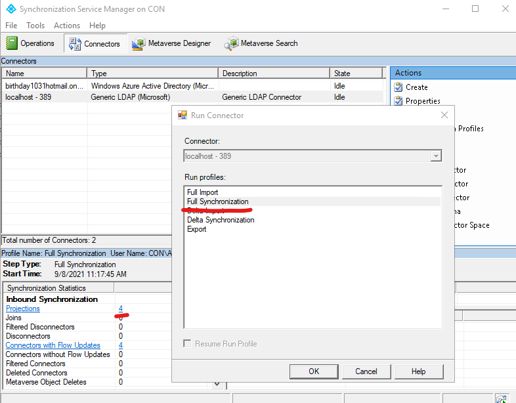Click the Connectors without Flow Updates row
Screen dimensions: 516x403
(x=58, y=354)
